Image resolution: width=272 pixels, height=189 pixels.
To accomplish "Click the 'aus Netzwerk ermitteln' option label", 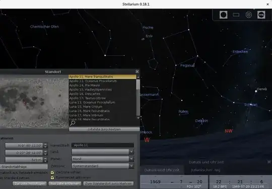I will (x=24, y=172).
